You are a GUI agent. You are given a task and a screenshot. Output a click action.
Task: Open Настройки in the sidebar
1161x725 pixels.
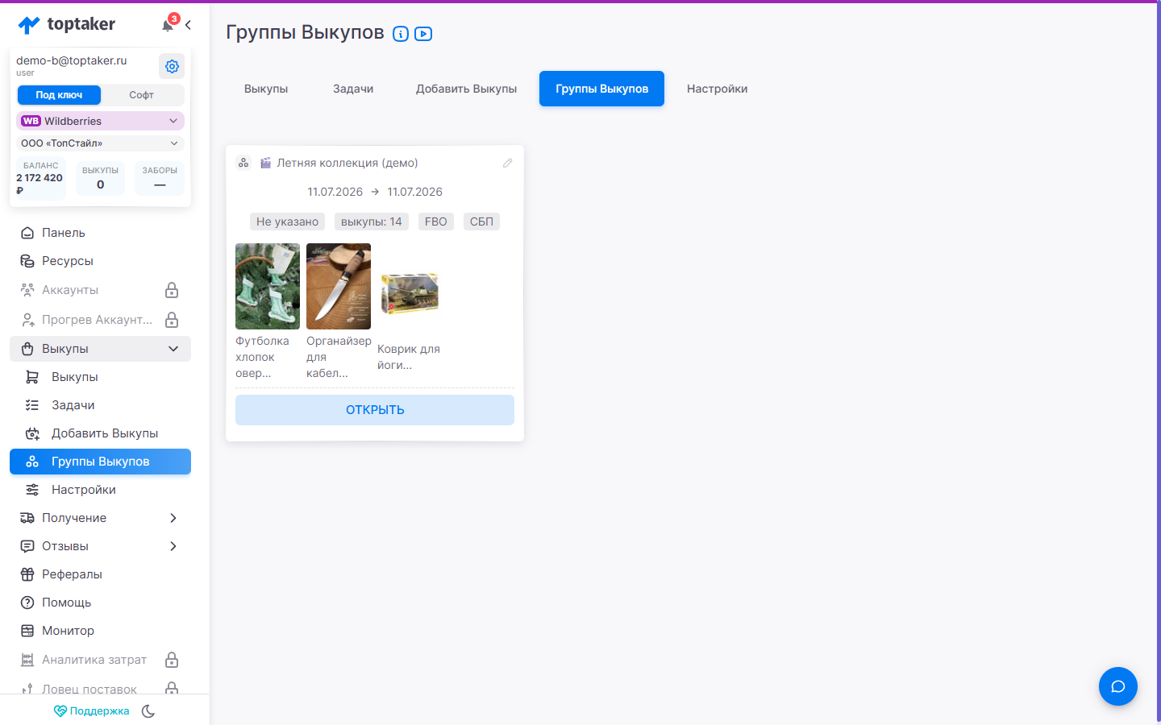click(x=100, y=490)
